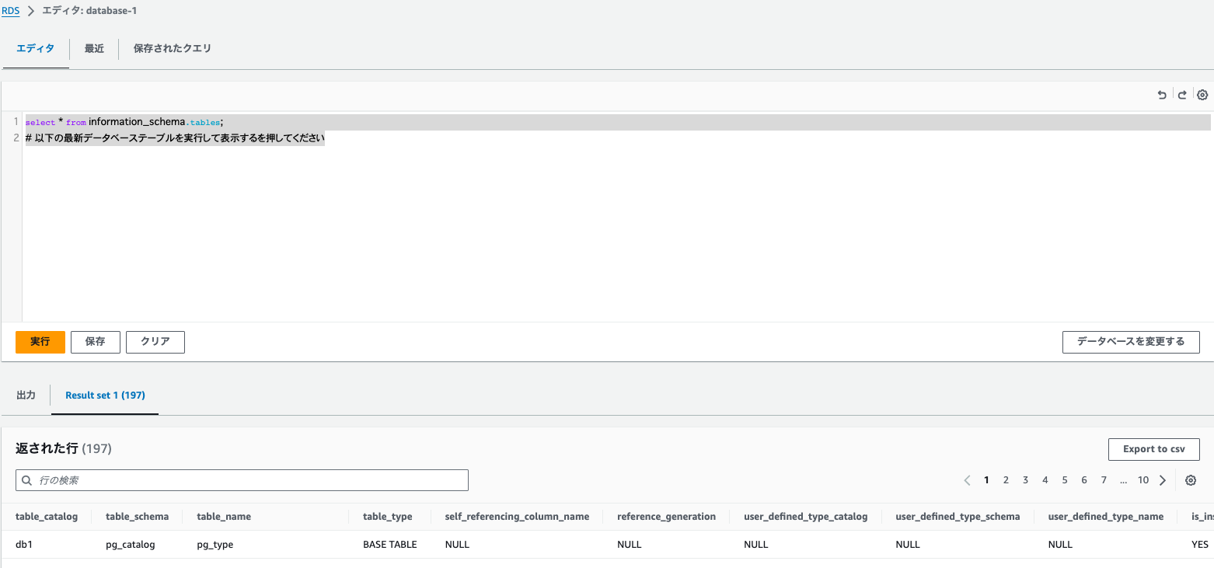Open the RDS breadcrumb link
Viewport: 1214px width, 568px height.
tap(10, 10)
